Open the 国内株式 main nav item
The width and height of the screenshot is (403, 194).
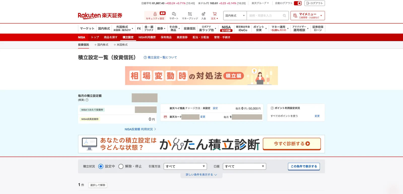[x=104, y=28]
